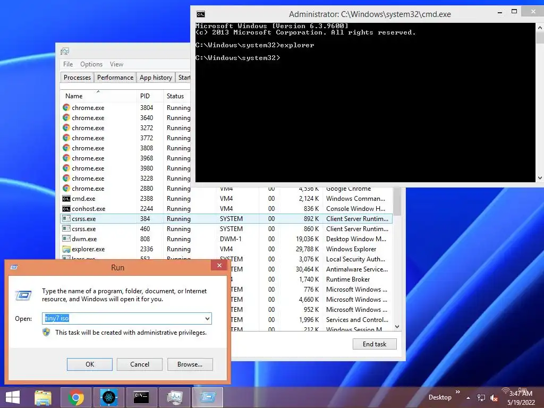
Task: Click End task in Task Manager
Action: tap(375, 344)
